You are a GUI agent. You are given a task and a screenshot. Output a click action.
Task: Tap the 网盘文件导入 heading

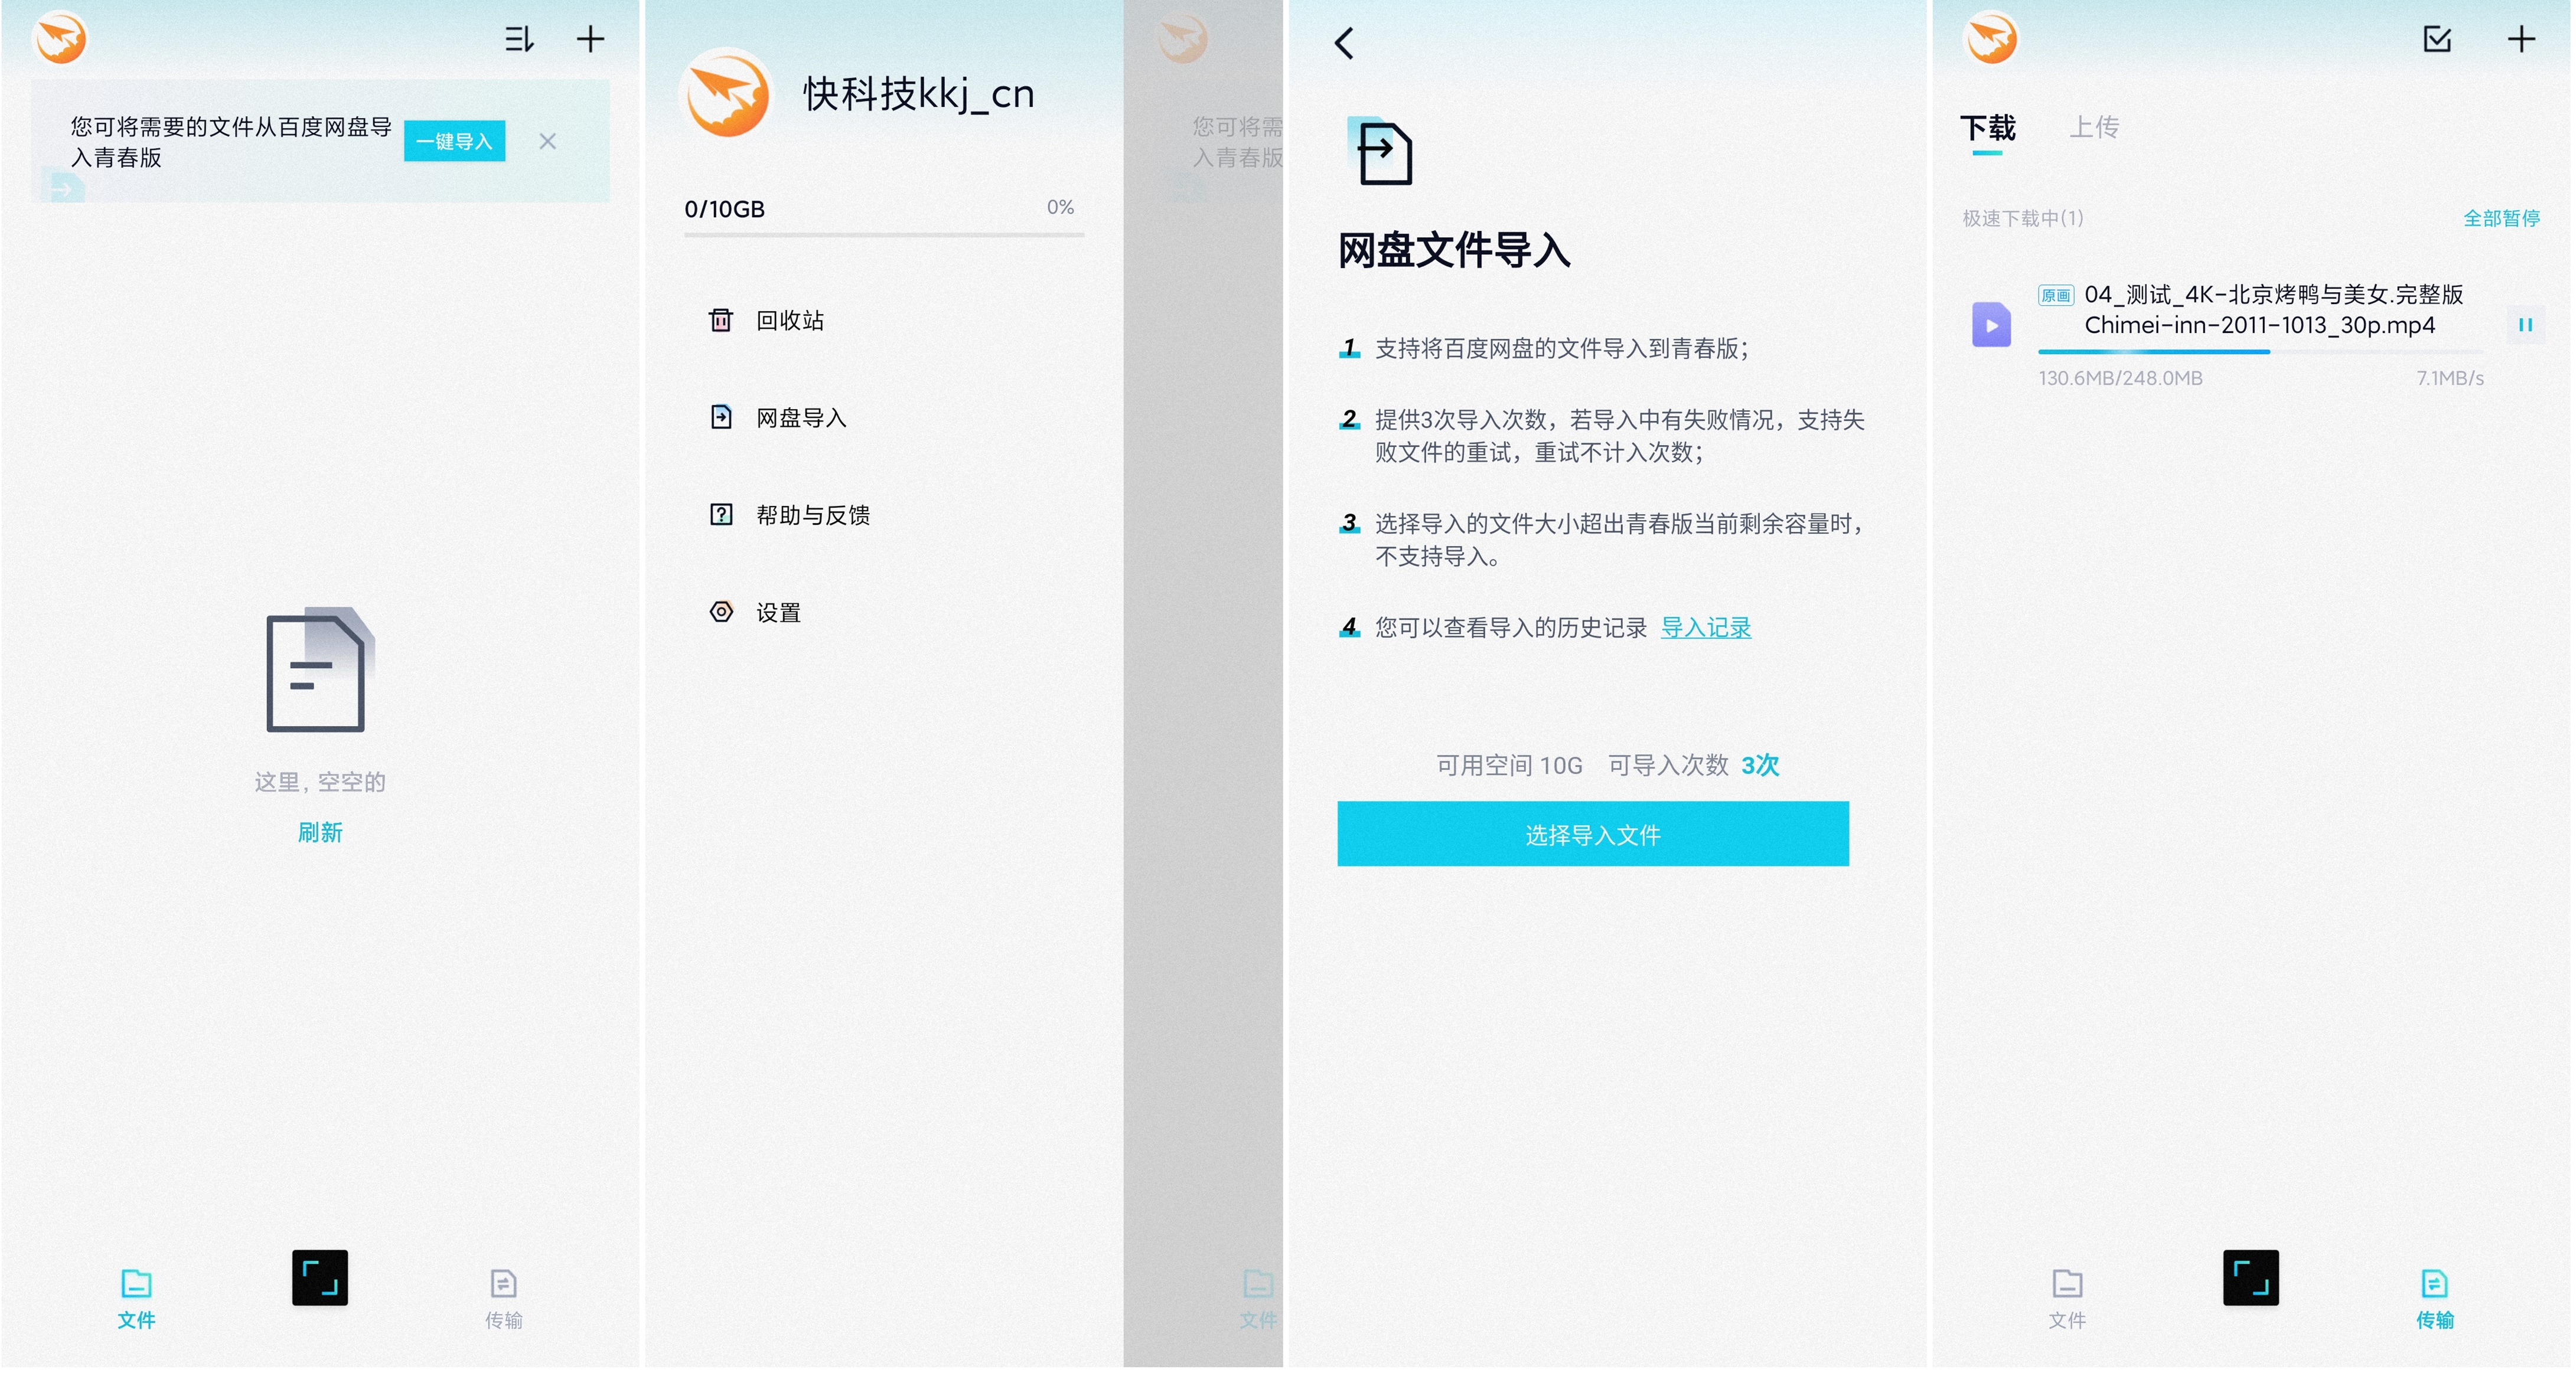point(1454,250)
